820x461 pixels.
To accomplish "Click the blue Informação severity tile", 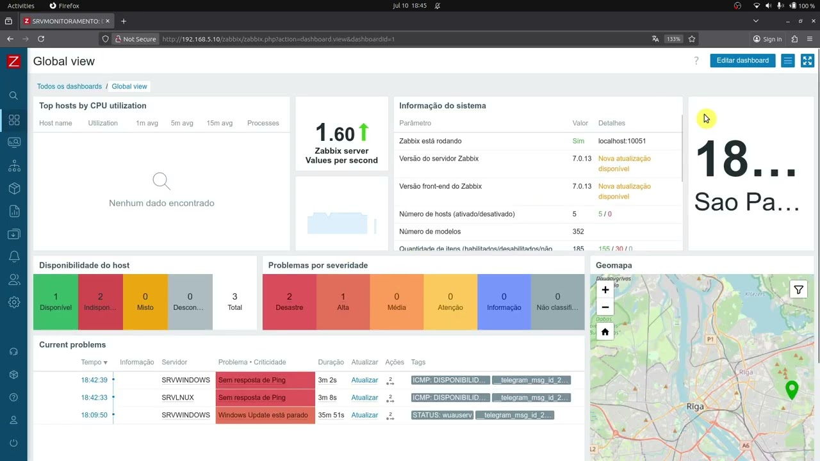I will (504, 302).
